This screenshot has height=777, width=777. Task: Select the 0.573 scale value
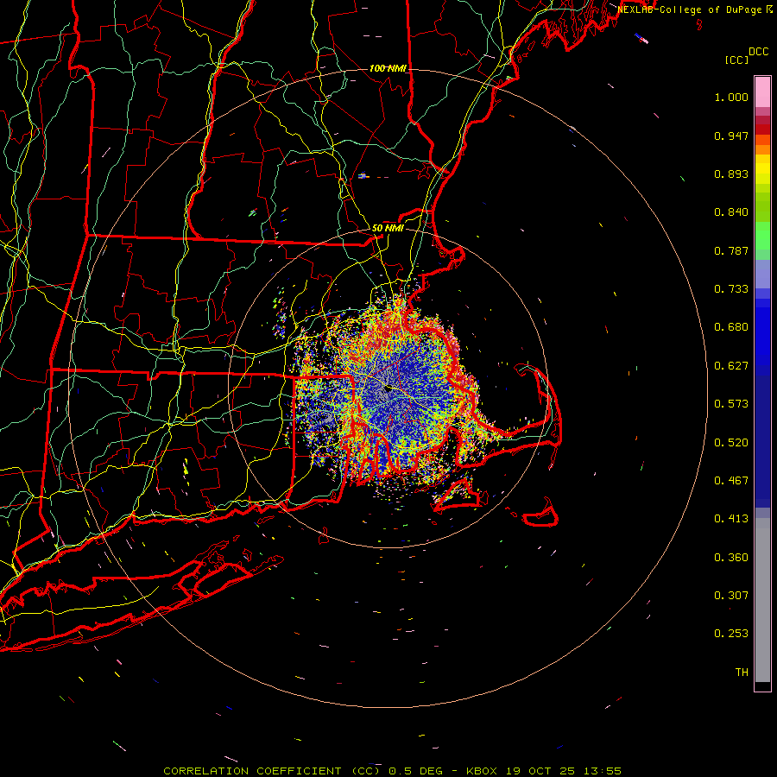[x=731, y=404]
